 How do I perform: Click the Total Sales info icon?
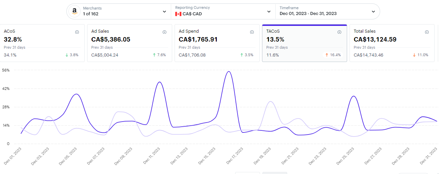point(427,32)
